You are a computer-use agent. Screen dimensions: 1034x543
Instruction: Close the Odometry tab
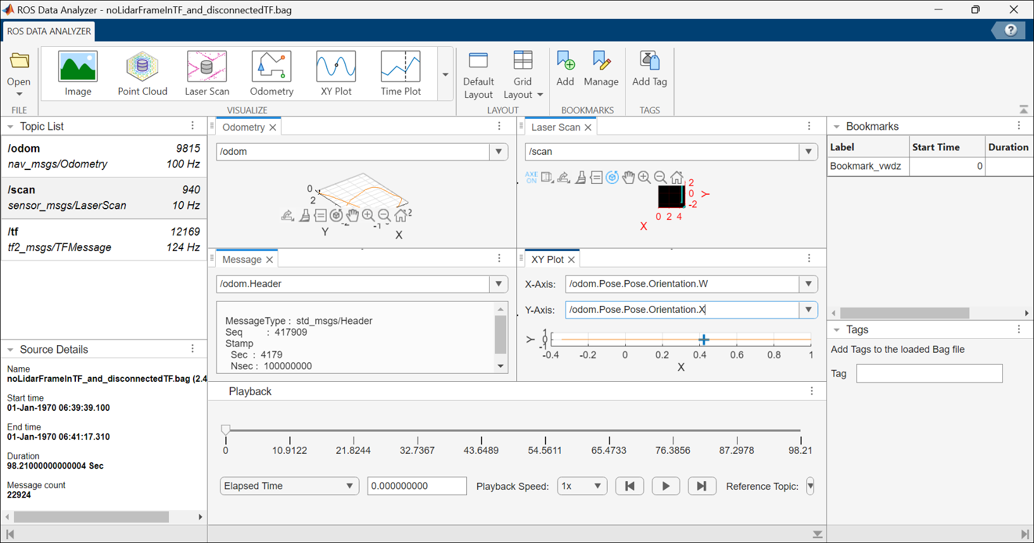pyautogui.click(x=273, y=127)
